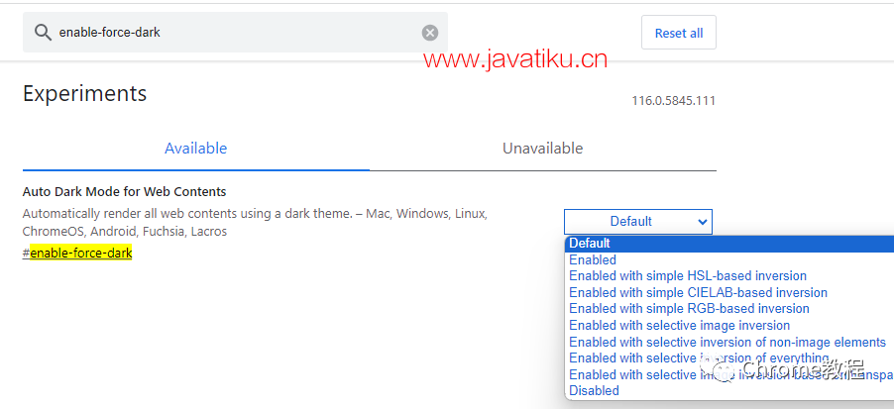Click the version number 116.0.5845.111

click(673, 101)
